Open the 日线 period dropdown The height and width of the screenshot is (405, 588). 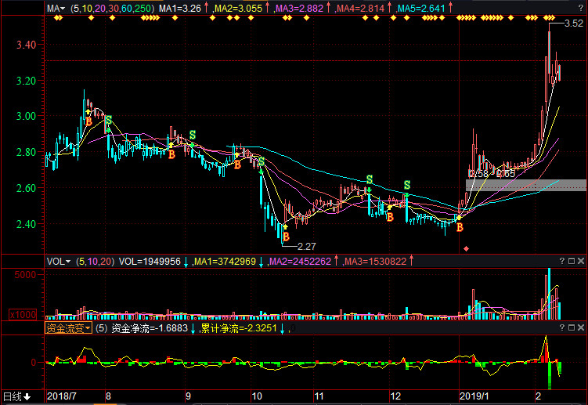tap(16, 396)
